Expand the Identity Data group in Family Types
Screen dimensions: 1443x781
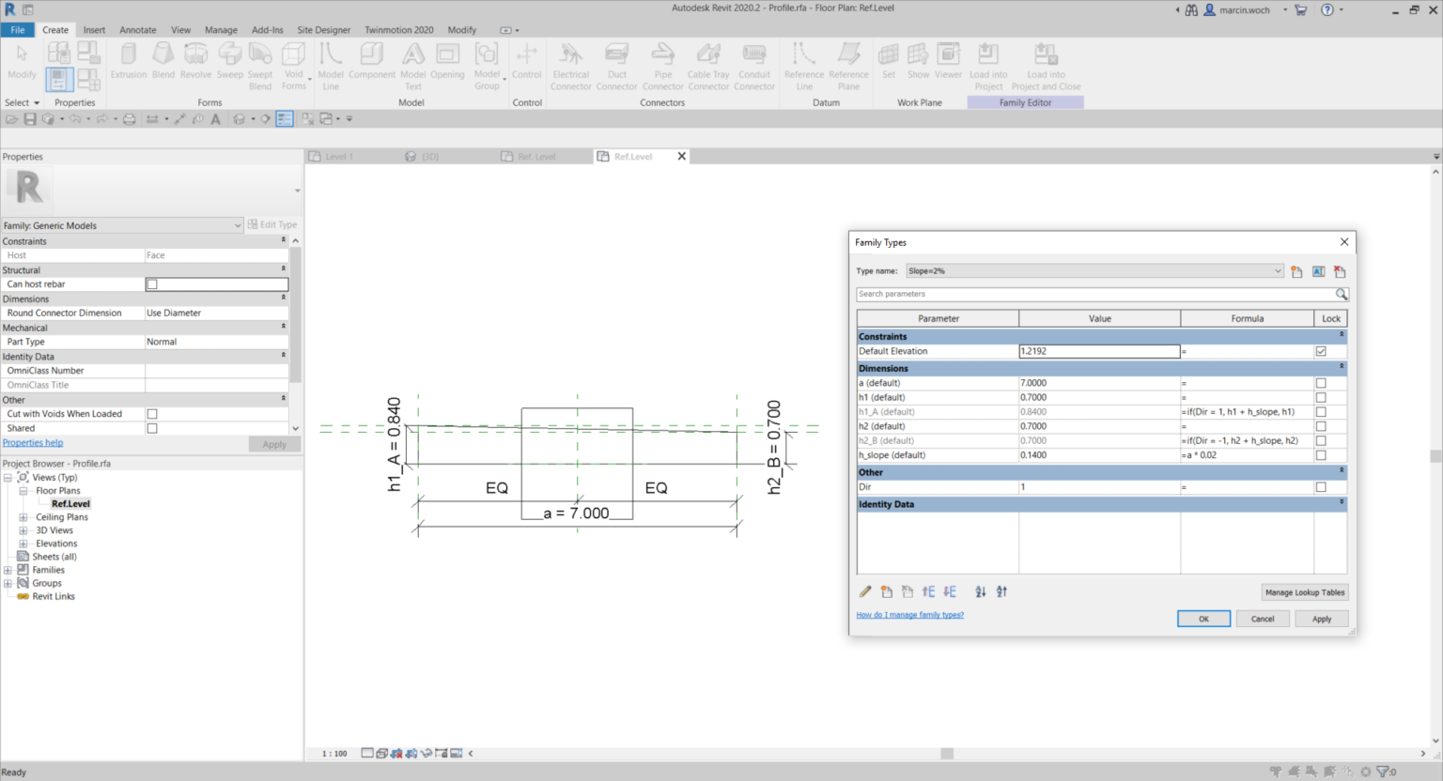1342,503
